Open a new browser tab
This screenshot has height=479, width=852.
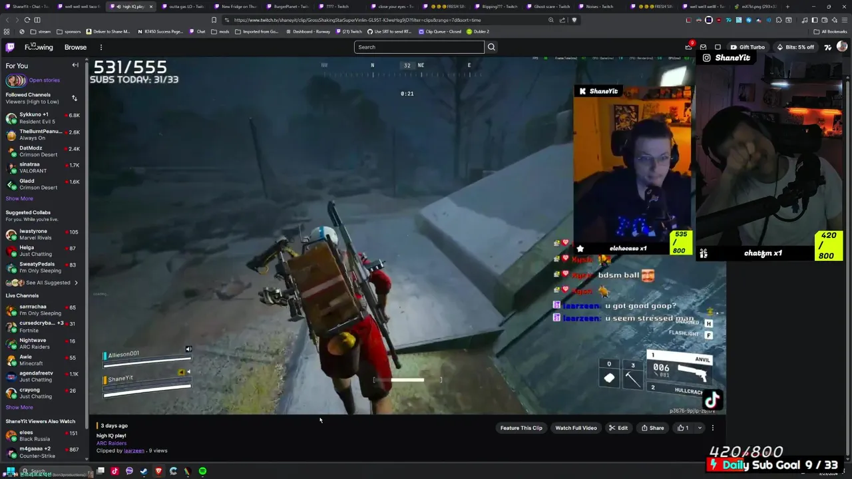pyautogui.click(x=787, y=7)
